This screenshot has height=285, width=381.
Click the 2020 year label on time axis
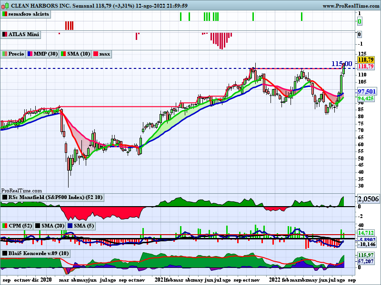point(45,280)
